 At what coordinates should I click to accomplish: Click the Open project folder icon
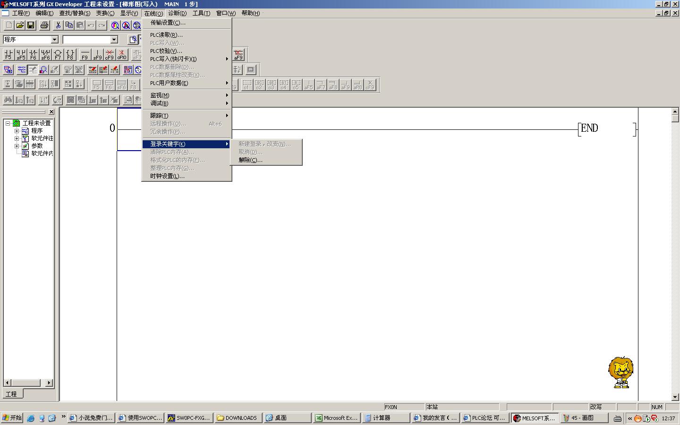click(20, 25)
